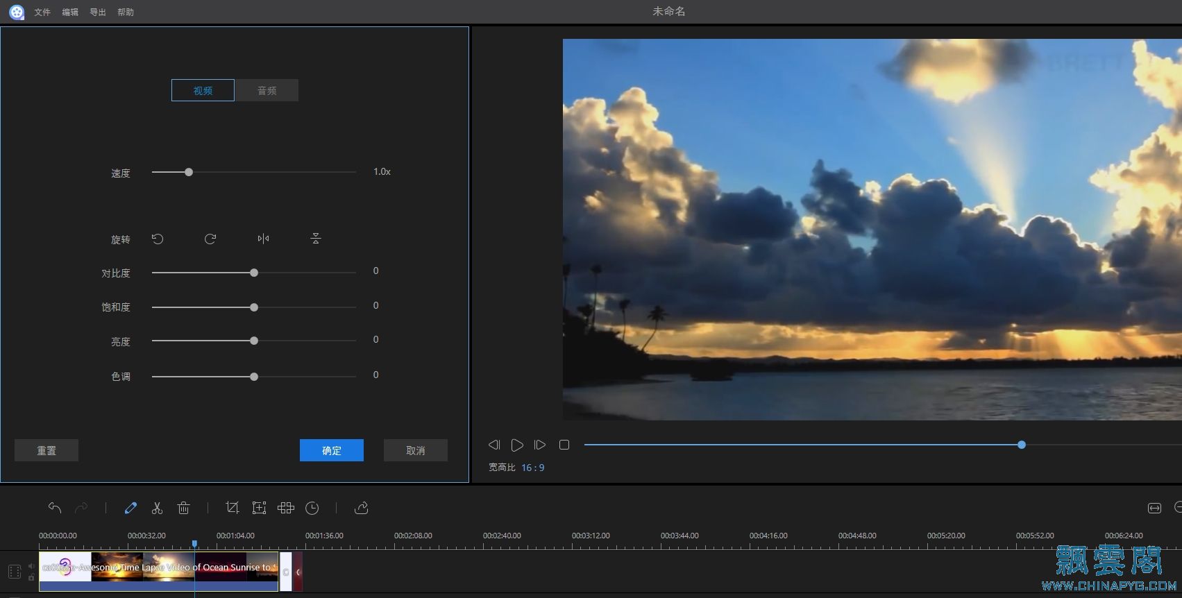Screen dimensions: 1182x598
Task: Rotate video counterclockwise
Action: pyautogui.click(x=158, y=239)
